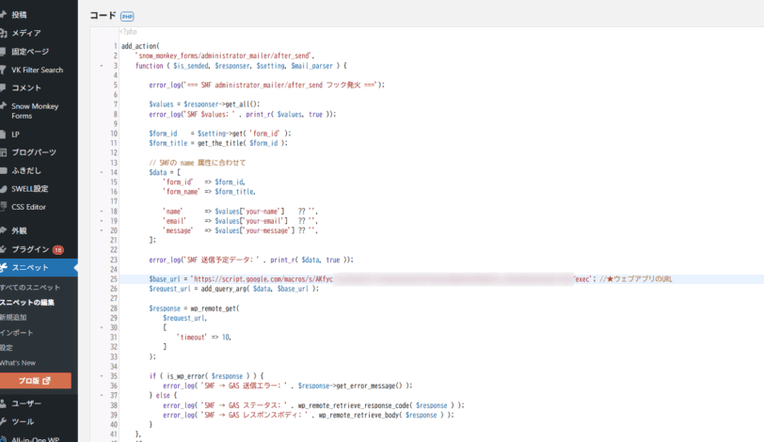
Task: Click the コード section heading
Action: (x=103, y=16)
